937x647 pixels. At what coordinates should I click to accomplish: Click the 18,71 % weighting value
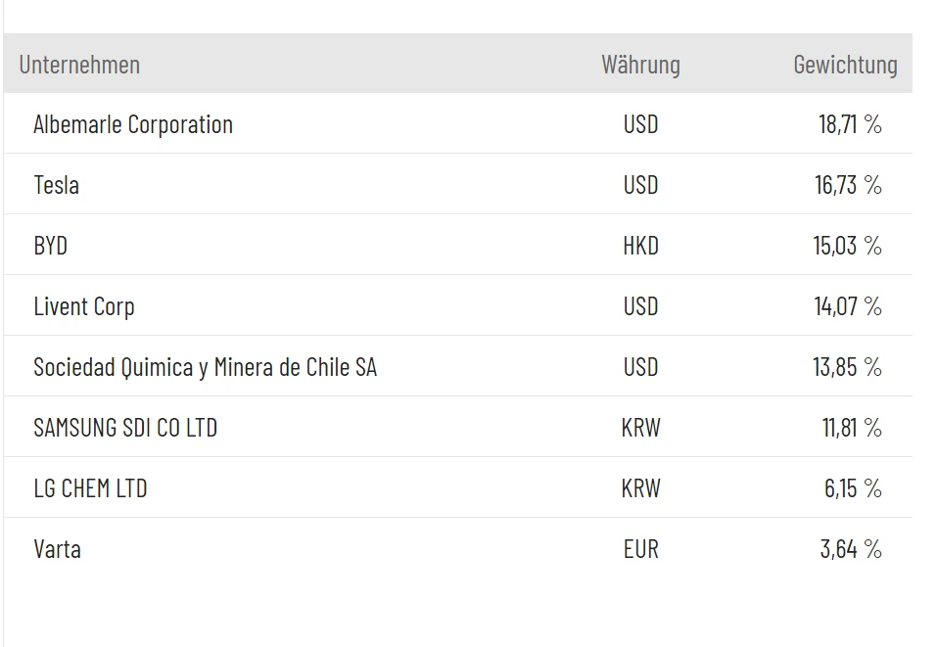pyautogui.click(x=850, y=124)
